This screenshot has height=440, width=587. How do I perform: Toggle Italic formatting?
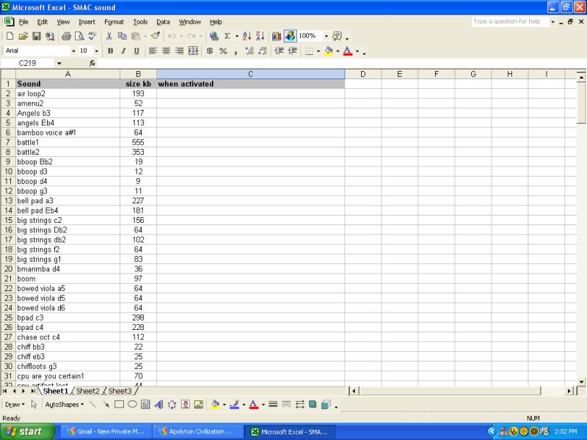pyautogui.click(x=123, y=51)
